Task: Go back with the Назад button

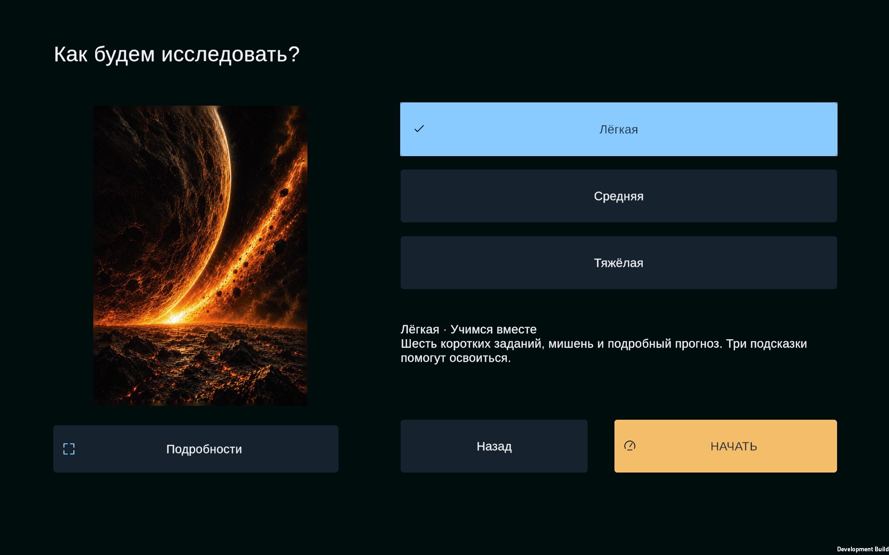Action: (x=494, y=446)
